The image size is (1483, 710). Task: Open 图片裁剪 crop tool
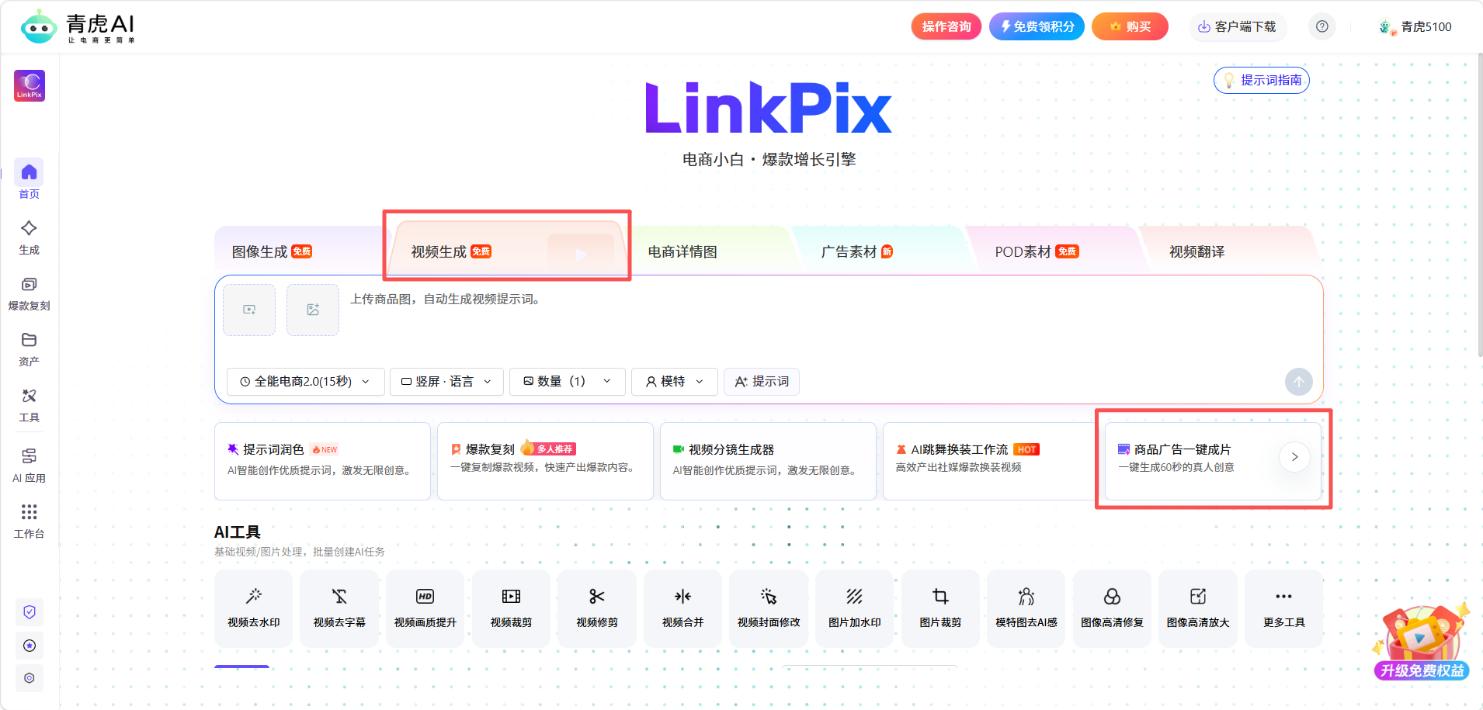940,608
